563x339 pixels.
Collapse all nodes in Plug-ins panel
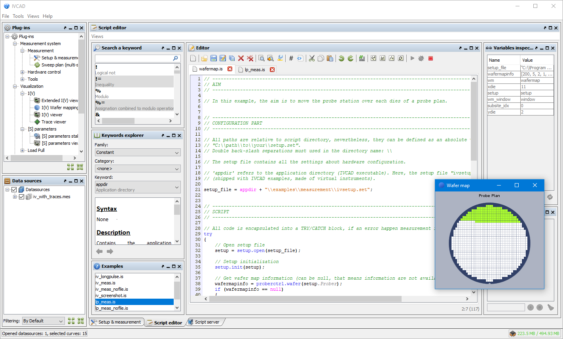(80, 167)
